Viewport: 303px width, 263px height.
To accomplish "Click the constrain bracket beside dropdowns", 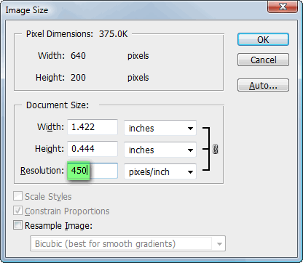I will pyautogui.click(x=206, y=149).
